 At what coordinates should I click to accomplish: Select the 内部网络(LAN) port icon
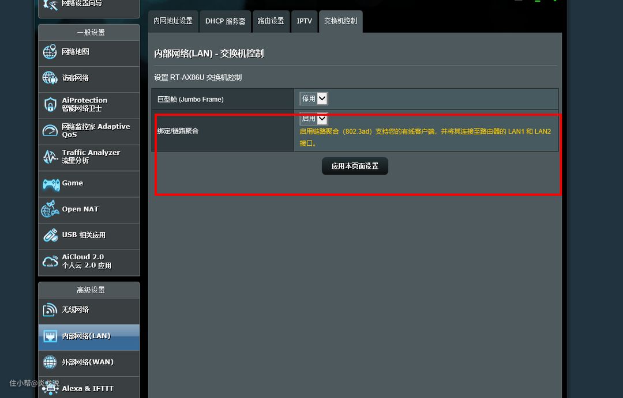click(50, 336)
